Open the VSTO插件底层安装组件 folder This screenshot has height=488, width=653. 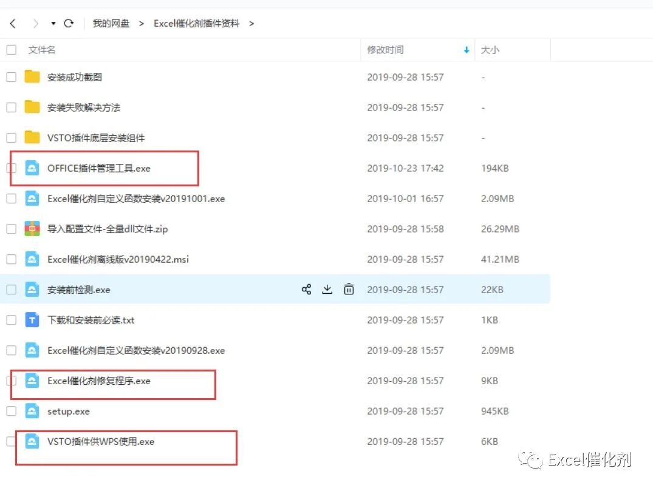(x=96, y=138)
